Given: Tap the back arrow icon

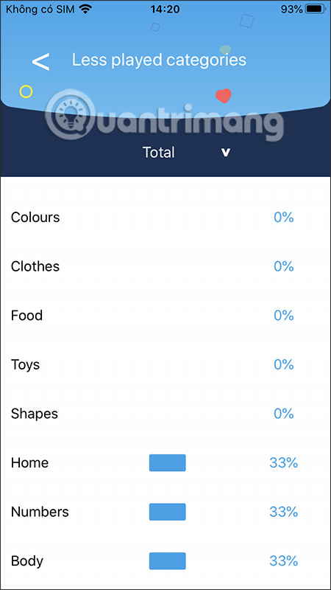Looking at the screenshot, I should pyautogui.click(x=40, y=62).
